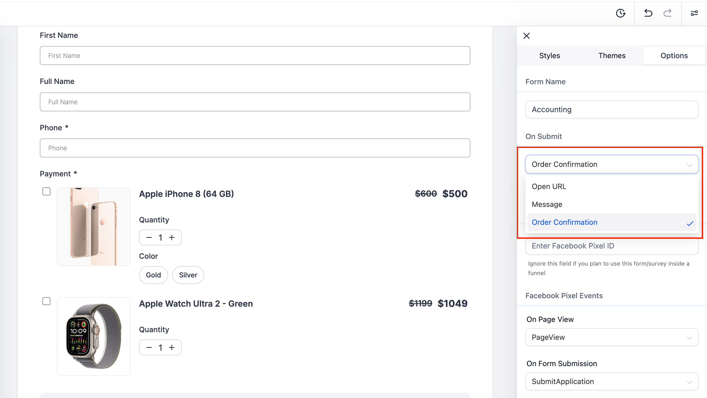The height and width of the screenshot is (398, 707).
Task: Select the Silver color option
Action: (188, 275)
